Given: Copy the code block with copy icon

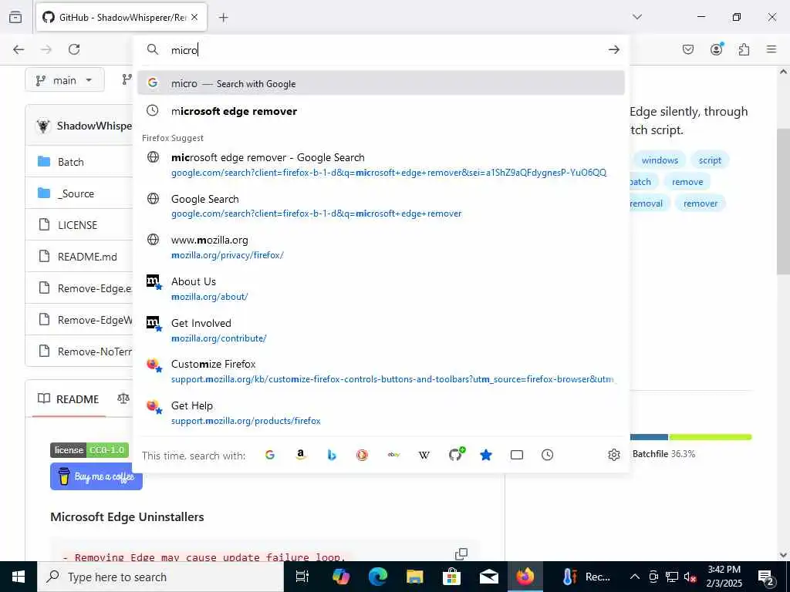Looking at the screenshot, I should pos(461,553).
